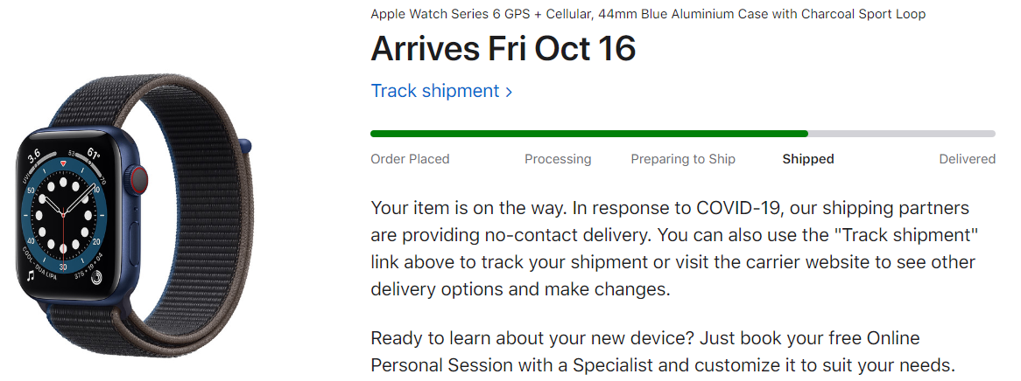Image resolution: width=1021 pixels, height=381 pixels.
Task: Select the Delivered status label
Action: 967,159
